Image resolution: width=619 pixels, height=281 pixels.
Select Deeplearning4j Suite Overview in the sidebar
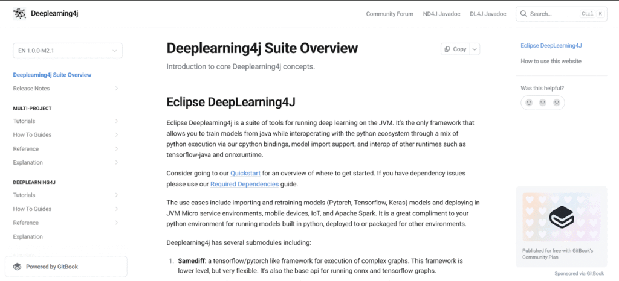(x=52, y=75)
